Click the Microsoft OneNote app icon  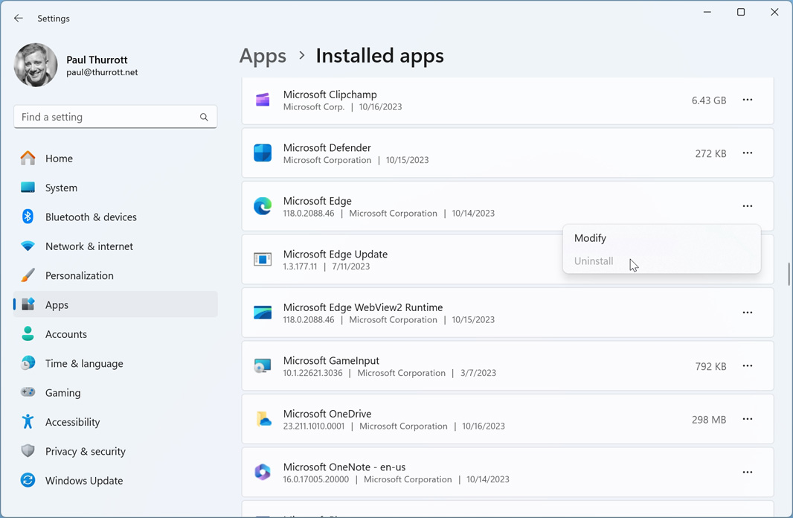[263, 473]
